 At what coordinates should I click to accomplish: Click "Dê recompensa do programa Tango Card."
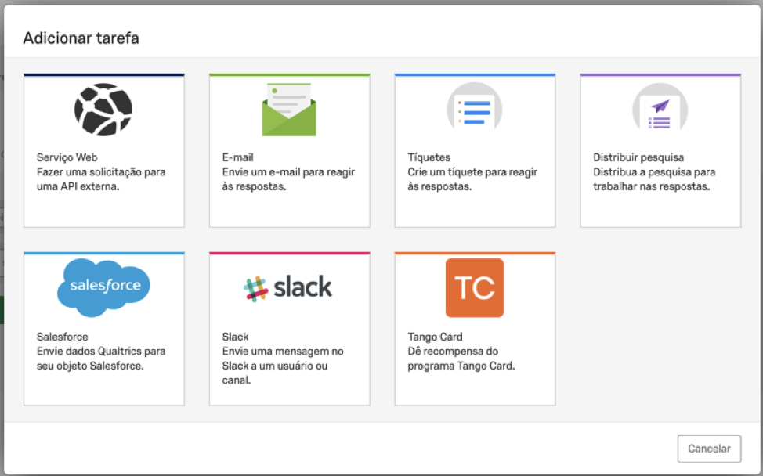461,359
